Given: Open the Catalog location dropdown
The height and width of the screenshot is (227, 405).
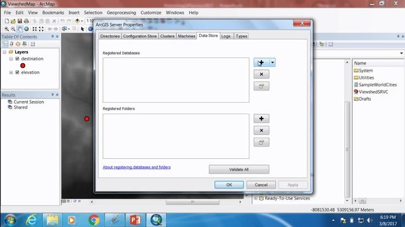Looking at the screenshot, I should point(401,53).
